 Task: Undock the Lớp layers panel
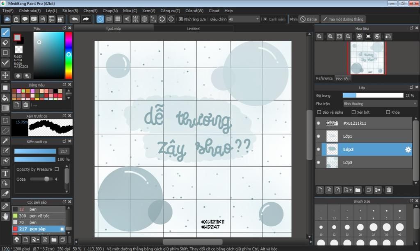[x=411, y=87]
